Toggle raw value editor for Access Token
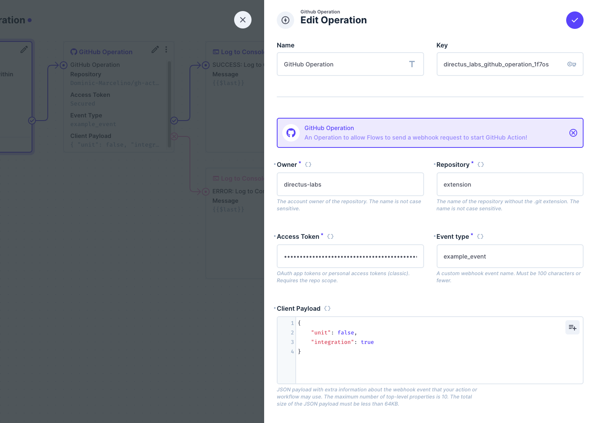 pyautogui.click(x=330, y=236)
